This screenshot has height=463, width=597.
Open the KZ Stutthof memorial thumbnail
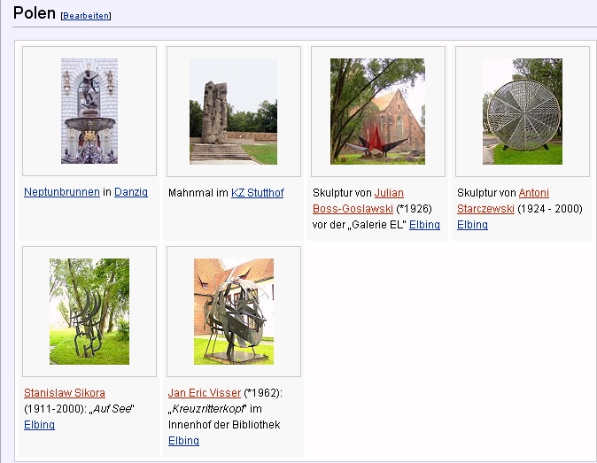click(x=233, y=111)
